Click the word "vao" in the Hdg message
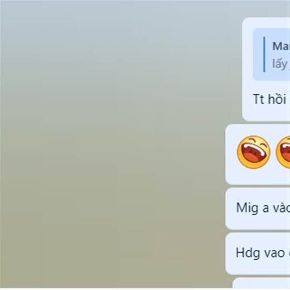The image size is (290, 290). tap(274, 253)
